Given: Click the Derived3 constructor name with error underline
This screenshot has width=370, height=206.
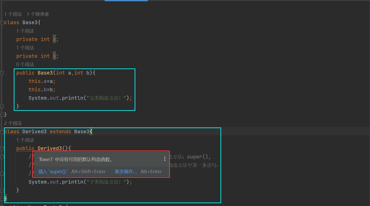Looking at the screenshot, I should (x=50, y=148).
